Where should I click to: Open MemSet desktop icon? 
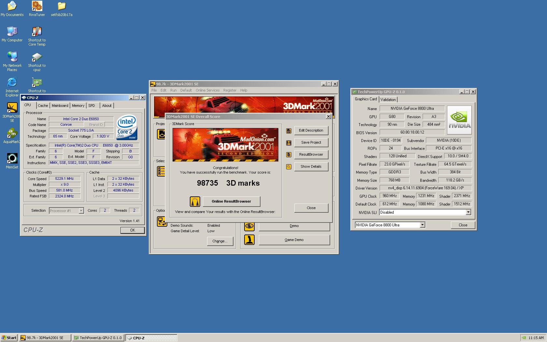[12, 161]
